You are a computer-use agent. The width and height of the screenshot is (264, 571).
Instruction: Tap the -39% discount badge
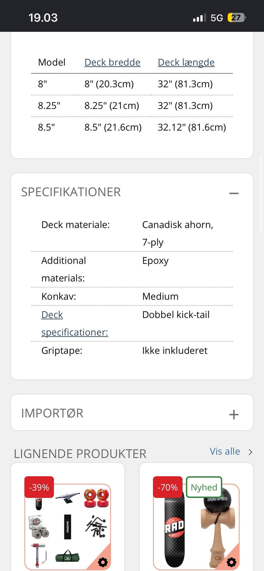[39, 487]
